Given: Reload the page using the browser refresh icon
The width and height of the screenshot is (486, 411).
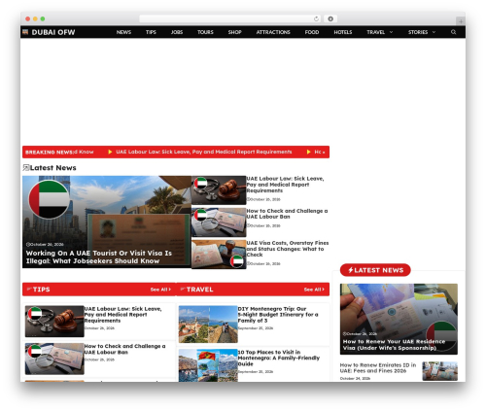Looking at the screenshot, I should point(316,19).
